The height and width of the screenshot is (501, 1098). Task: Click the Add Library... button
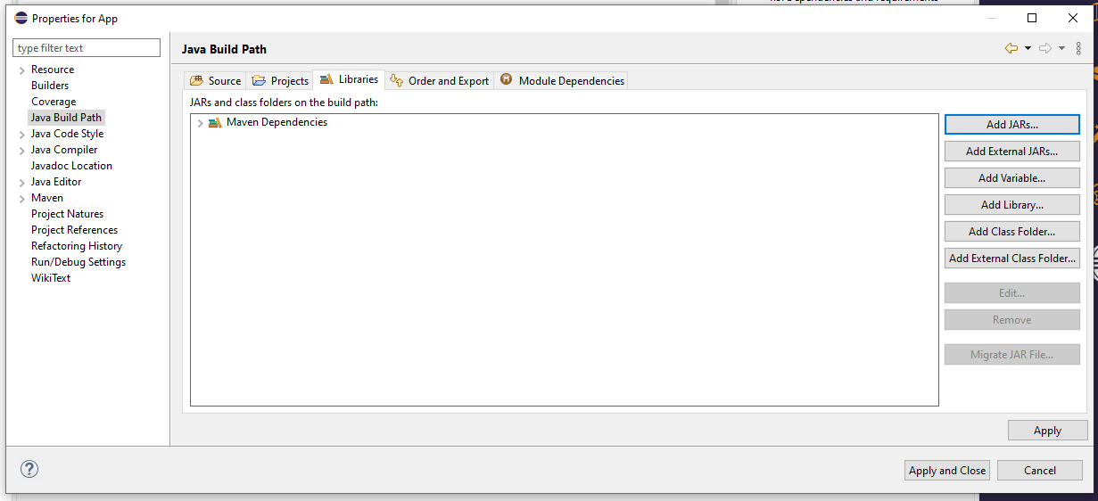(x=1012, y=205)
